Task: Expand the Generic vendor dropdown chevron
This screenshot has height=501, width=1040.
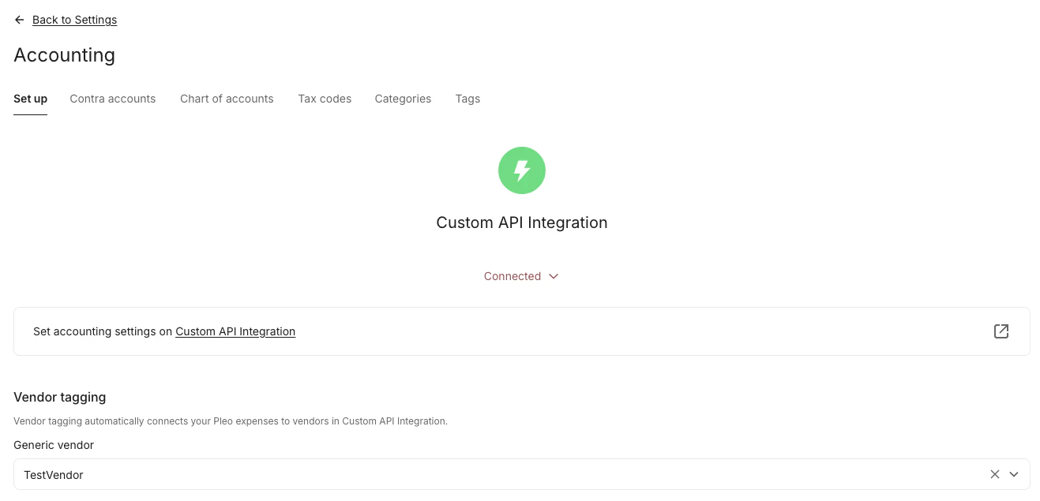Action: 1014,474
